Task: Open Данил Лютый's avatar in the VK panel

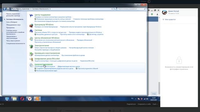Action: tap(164, 12)
